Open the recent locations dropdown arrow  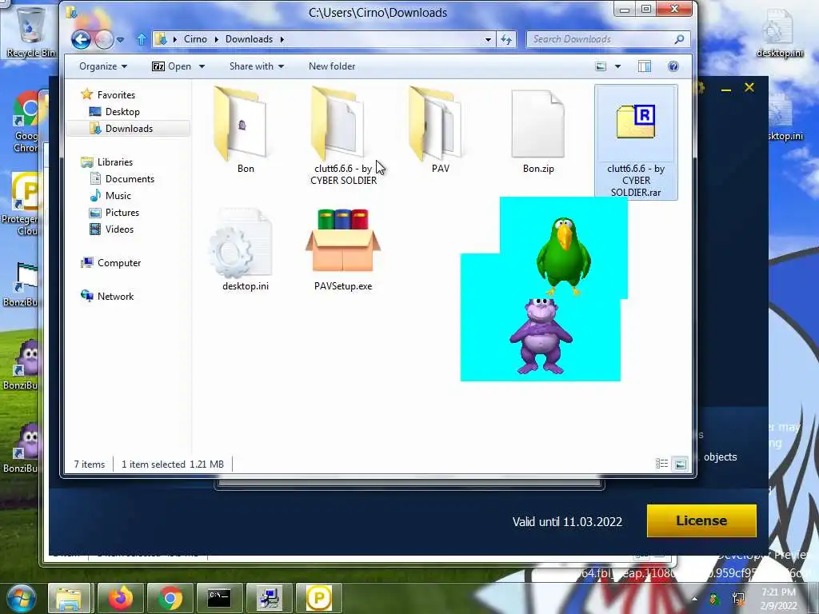(x=120, y=40)
